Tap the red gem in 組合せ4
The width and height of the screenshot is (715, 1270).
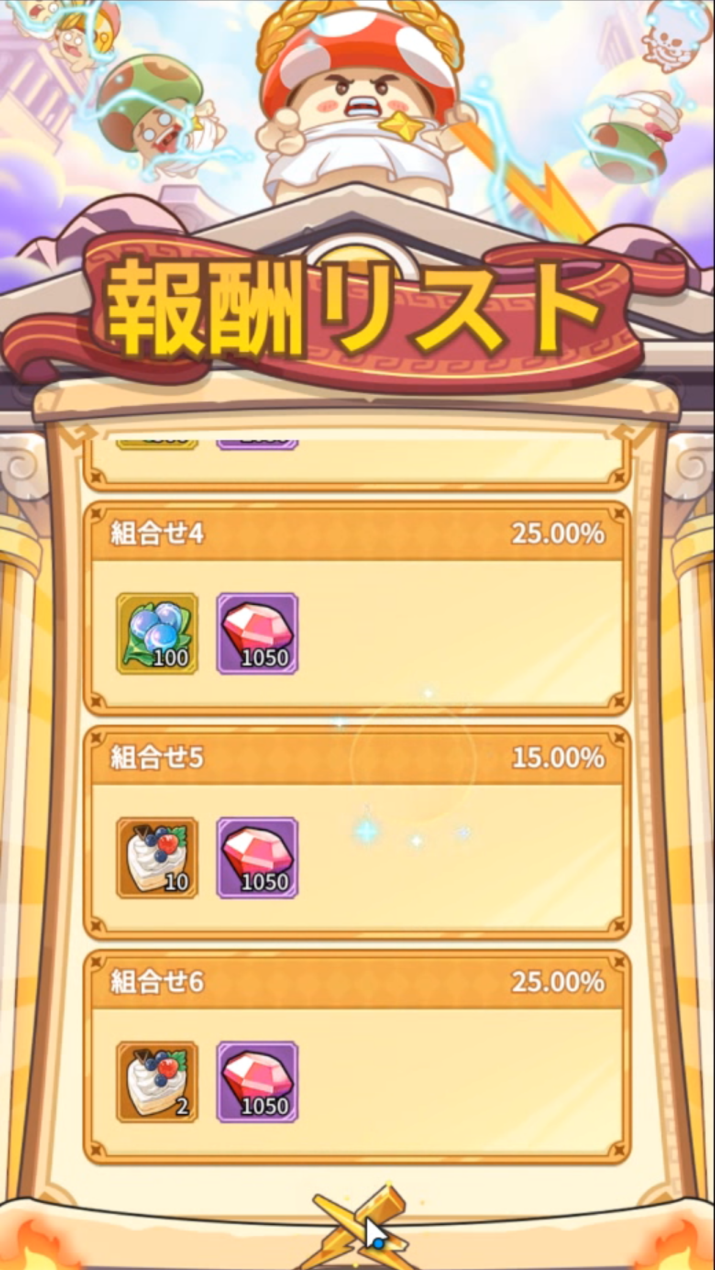[257, 633]
